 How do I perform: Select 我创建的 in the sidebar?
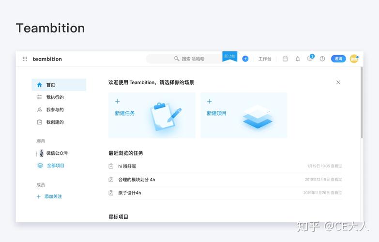[x=59, y=122]
